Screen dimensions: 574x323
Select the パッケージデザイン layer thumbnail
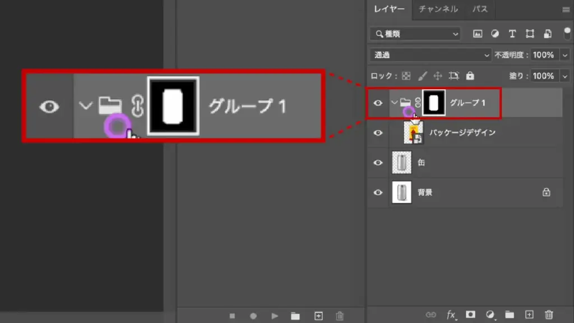[414, 133]
